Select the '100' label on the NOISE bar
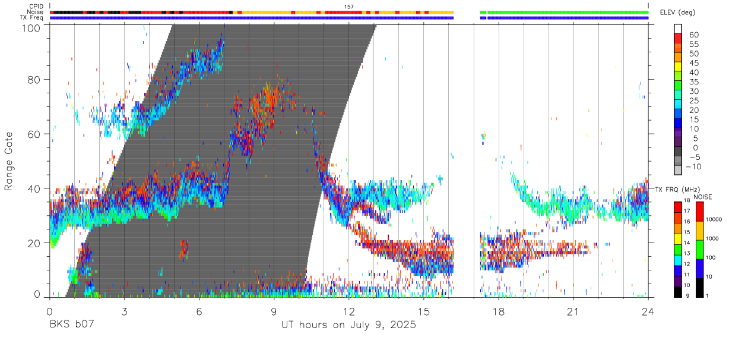Screen dimensions: 729x337 click(x=711, y=257)
